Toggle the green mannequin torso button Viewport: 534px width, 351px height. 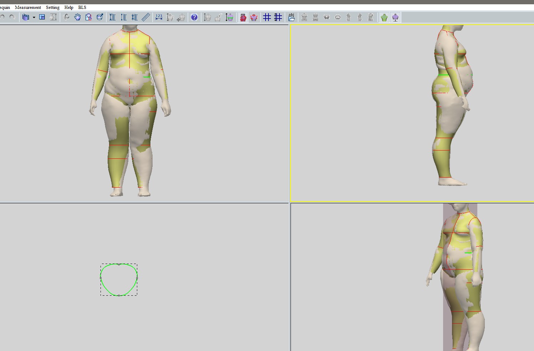point(384,17)
